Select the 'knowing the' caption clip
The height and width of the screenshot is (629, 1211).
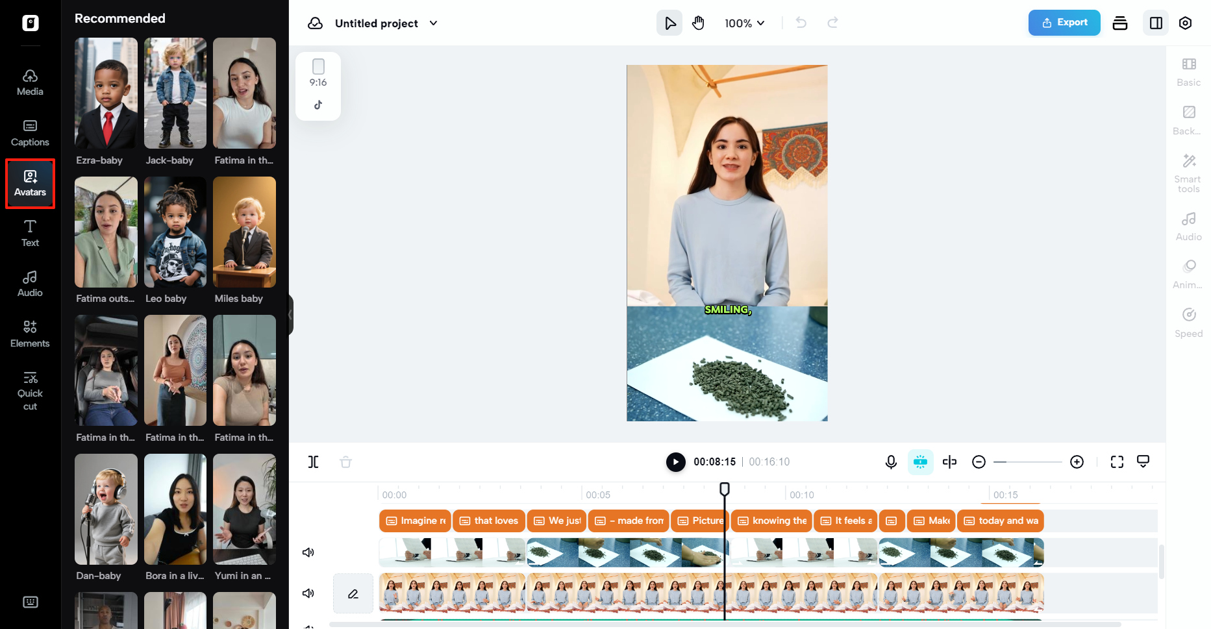tap(771, 521)
